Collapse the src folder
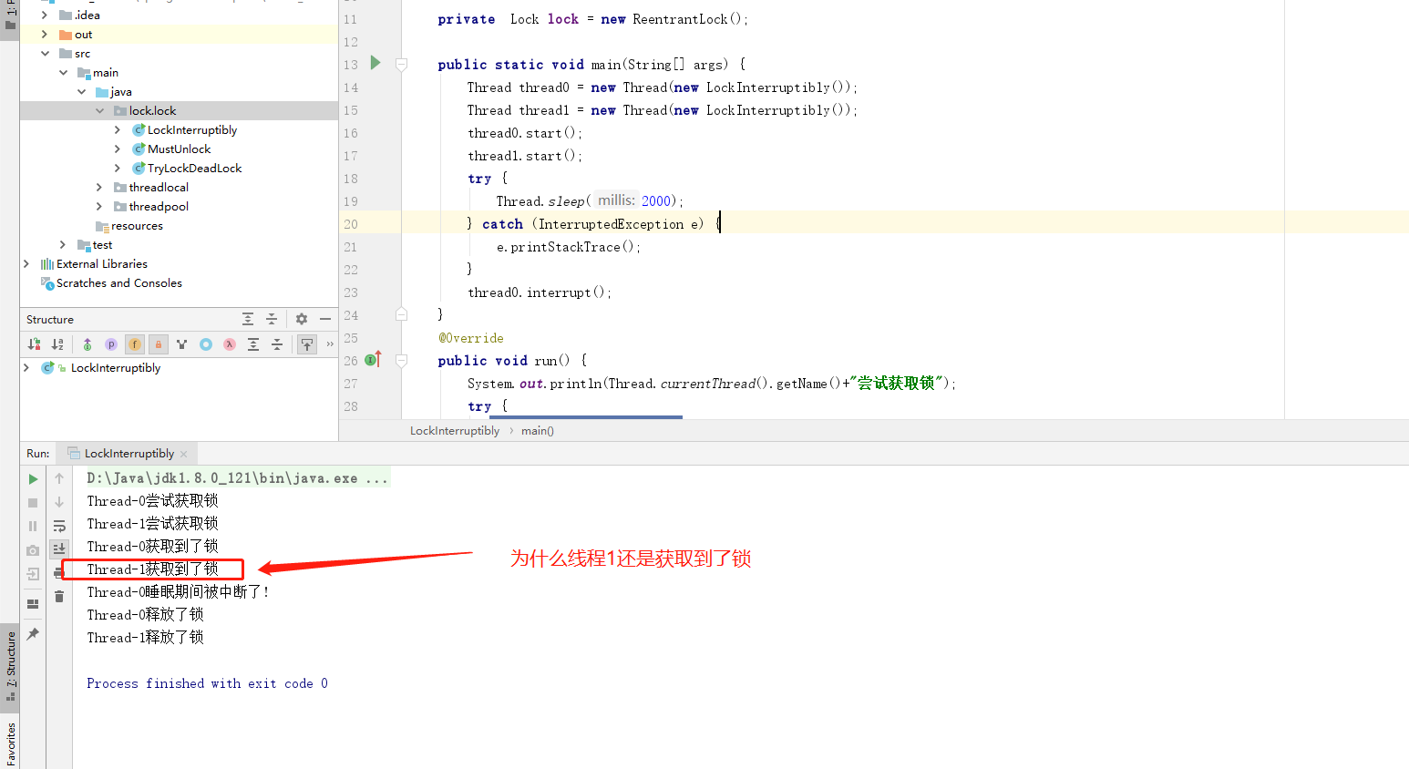 click(x=44, y=54)
